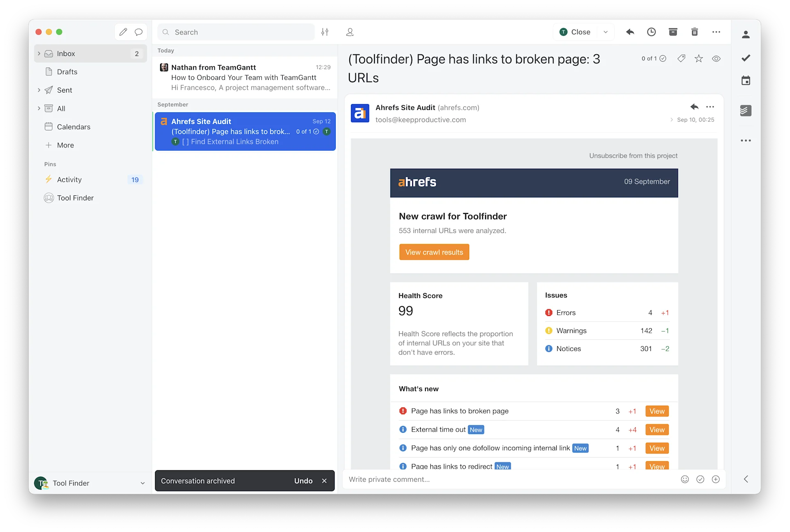The height and width of the screenshot is (532, 790).
Task: Star this conversation
Action: tap(699, 58)
